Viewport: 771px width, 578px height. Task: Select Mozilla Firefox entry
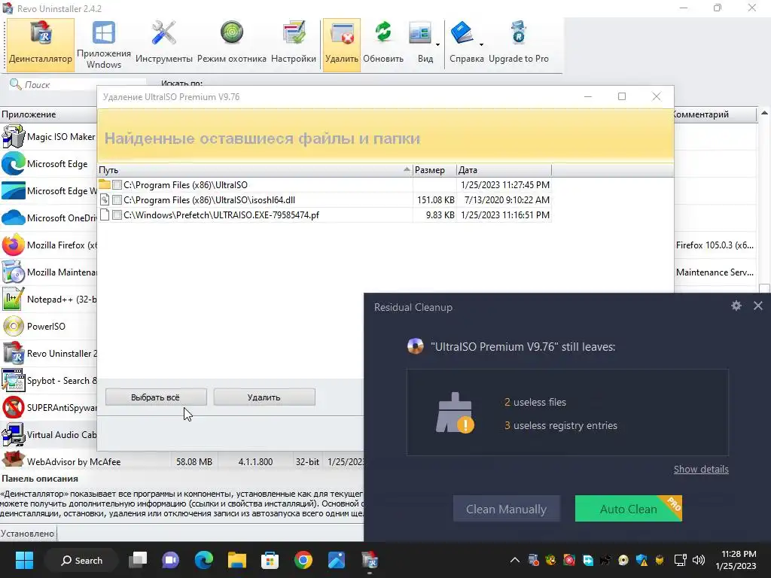(49, 245)
